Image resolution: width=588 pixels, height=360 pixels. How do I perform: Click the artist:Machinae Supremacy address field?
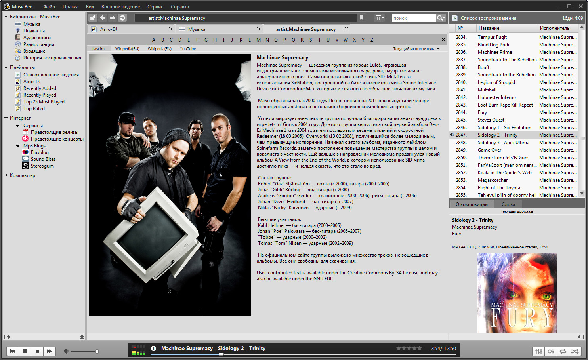246,18
